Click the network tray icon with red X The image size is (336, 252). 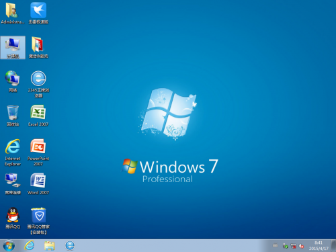[293, 246]
